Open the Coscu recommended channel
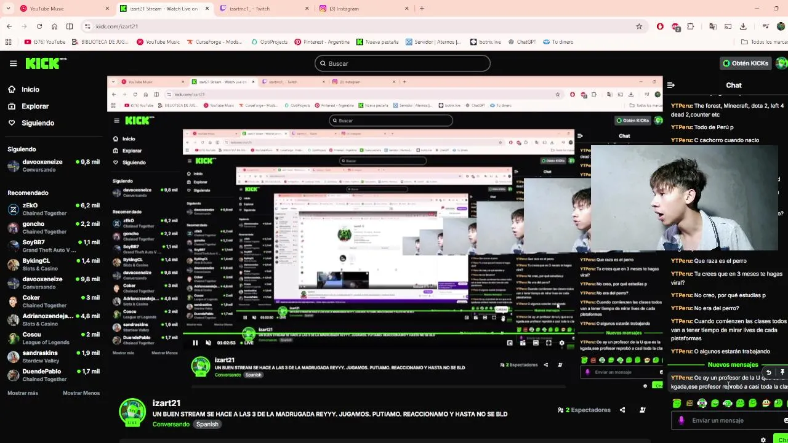Viewport: 788px width, 443px height. coord(53,338)
